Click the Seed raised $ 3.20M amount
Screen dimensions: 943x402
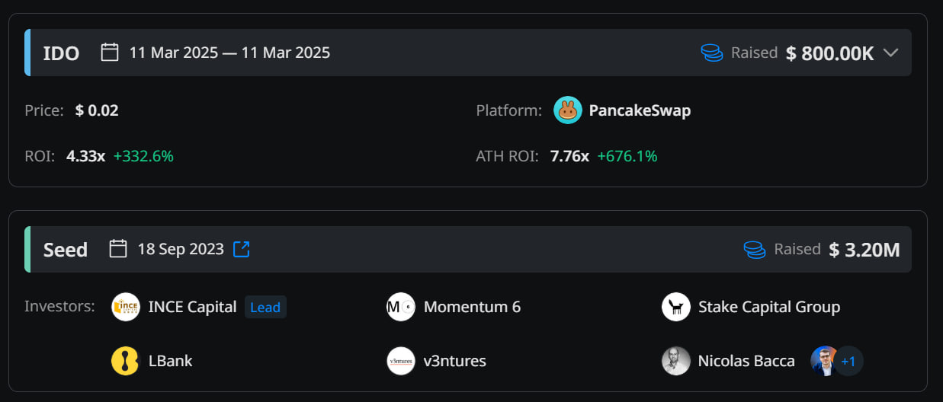pos(864,250)
